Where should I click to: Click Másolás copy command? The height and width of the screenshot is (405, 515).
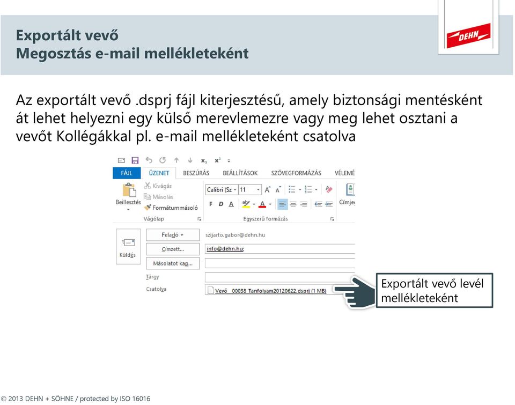pos(159,197)
